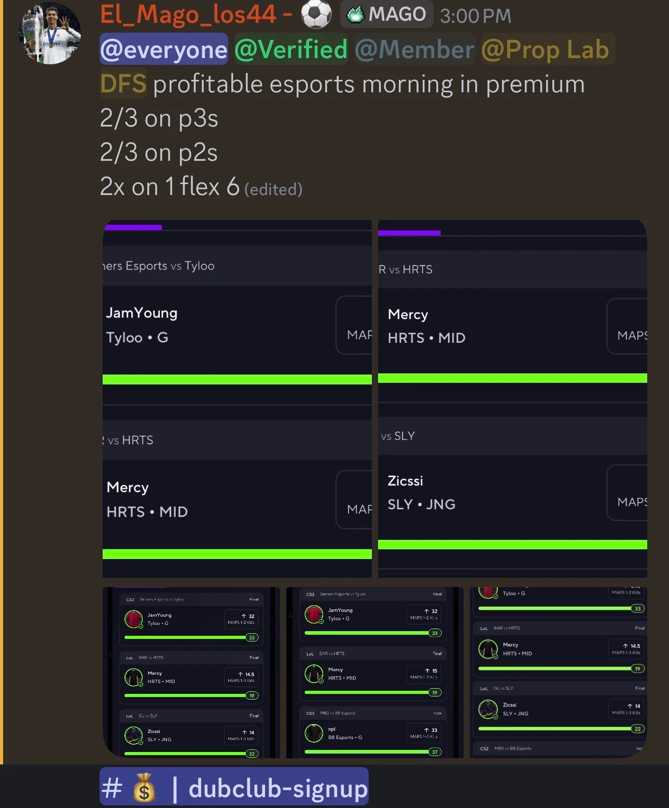669x808 pixels.
Task: Click the @everyone mention
Action: coord(164,49)
